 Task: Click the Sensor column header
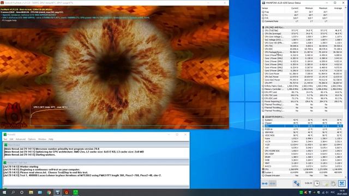(265, 8)
